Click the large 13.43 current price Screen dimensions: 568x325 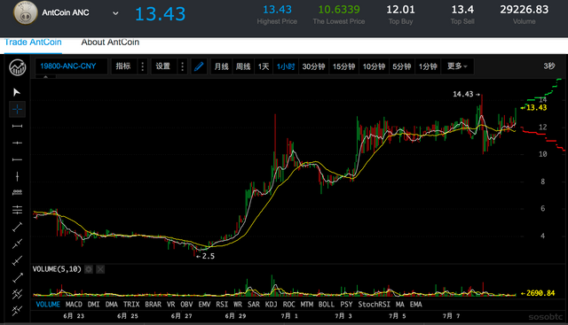point(160,14)
